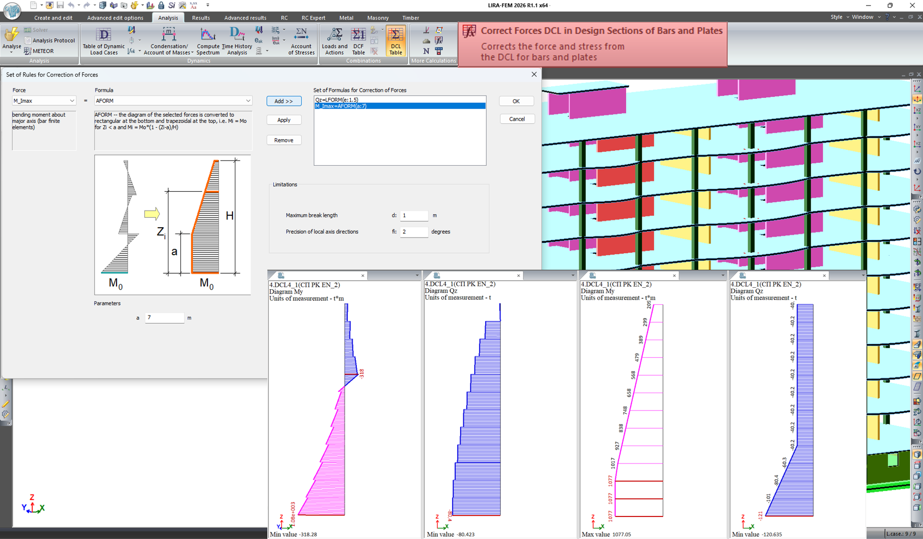The image size is (923, 539).
Task: Switch to the RC Expert tab
Action: (313, 17)
